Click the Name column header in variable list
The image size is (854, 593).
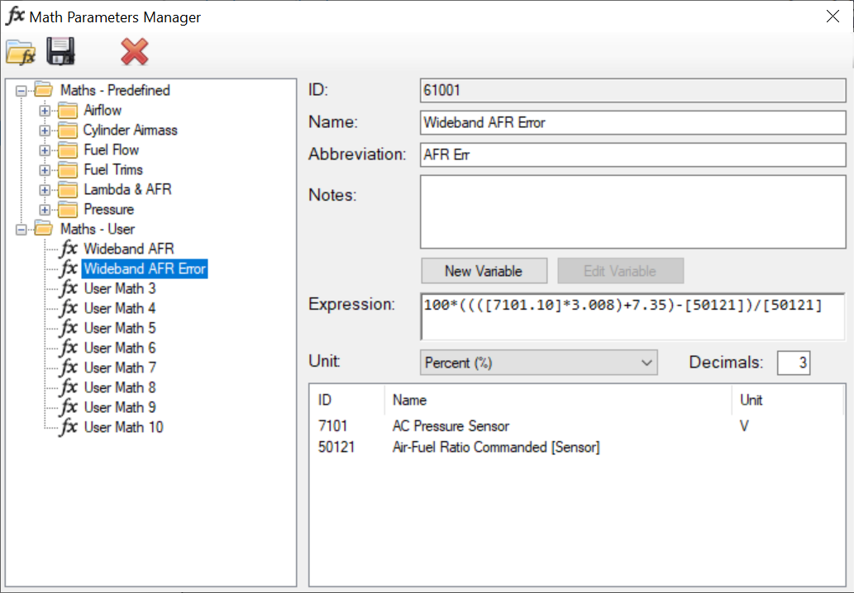[x=558, y=400]
